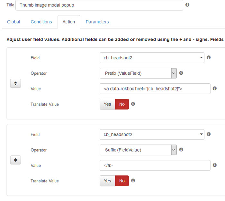Open the Suffix (FieldValue) operator dropdown

coord(138,150)
